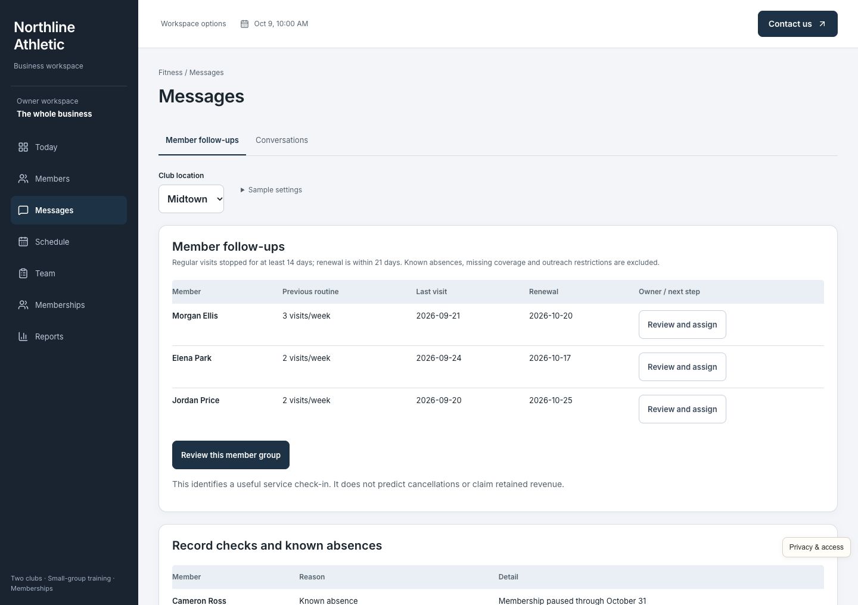The width and height of the screenshot is (858, 605).
Task: Open Memberships from the sidebar
Action: [x=69, y=305]
